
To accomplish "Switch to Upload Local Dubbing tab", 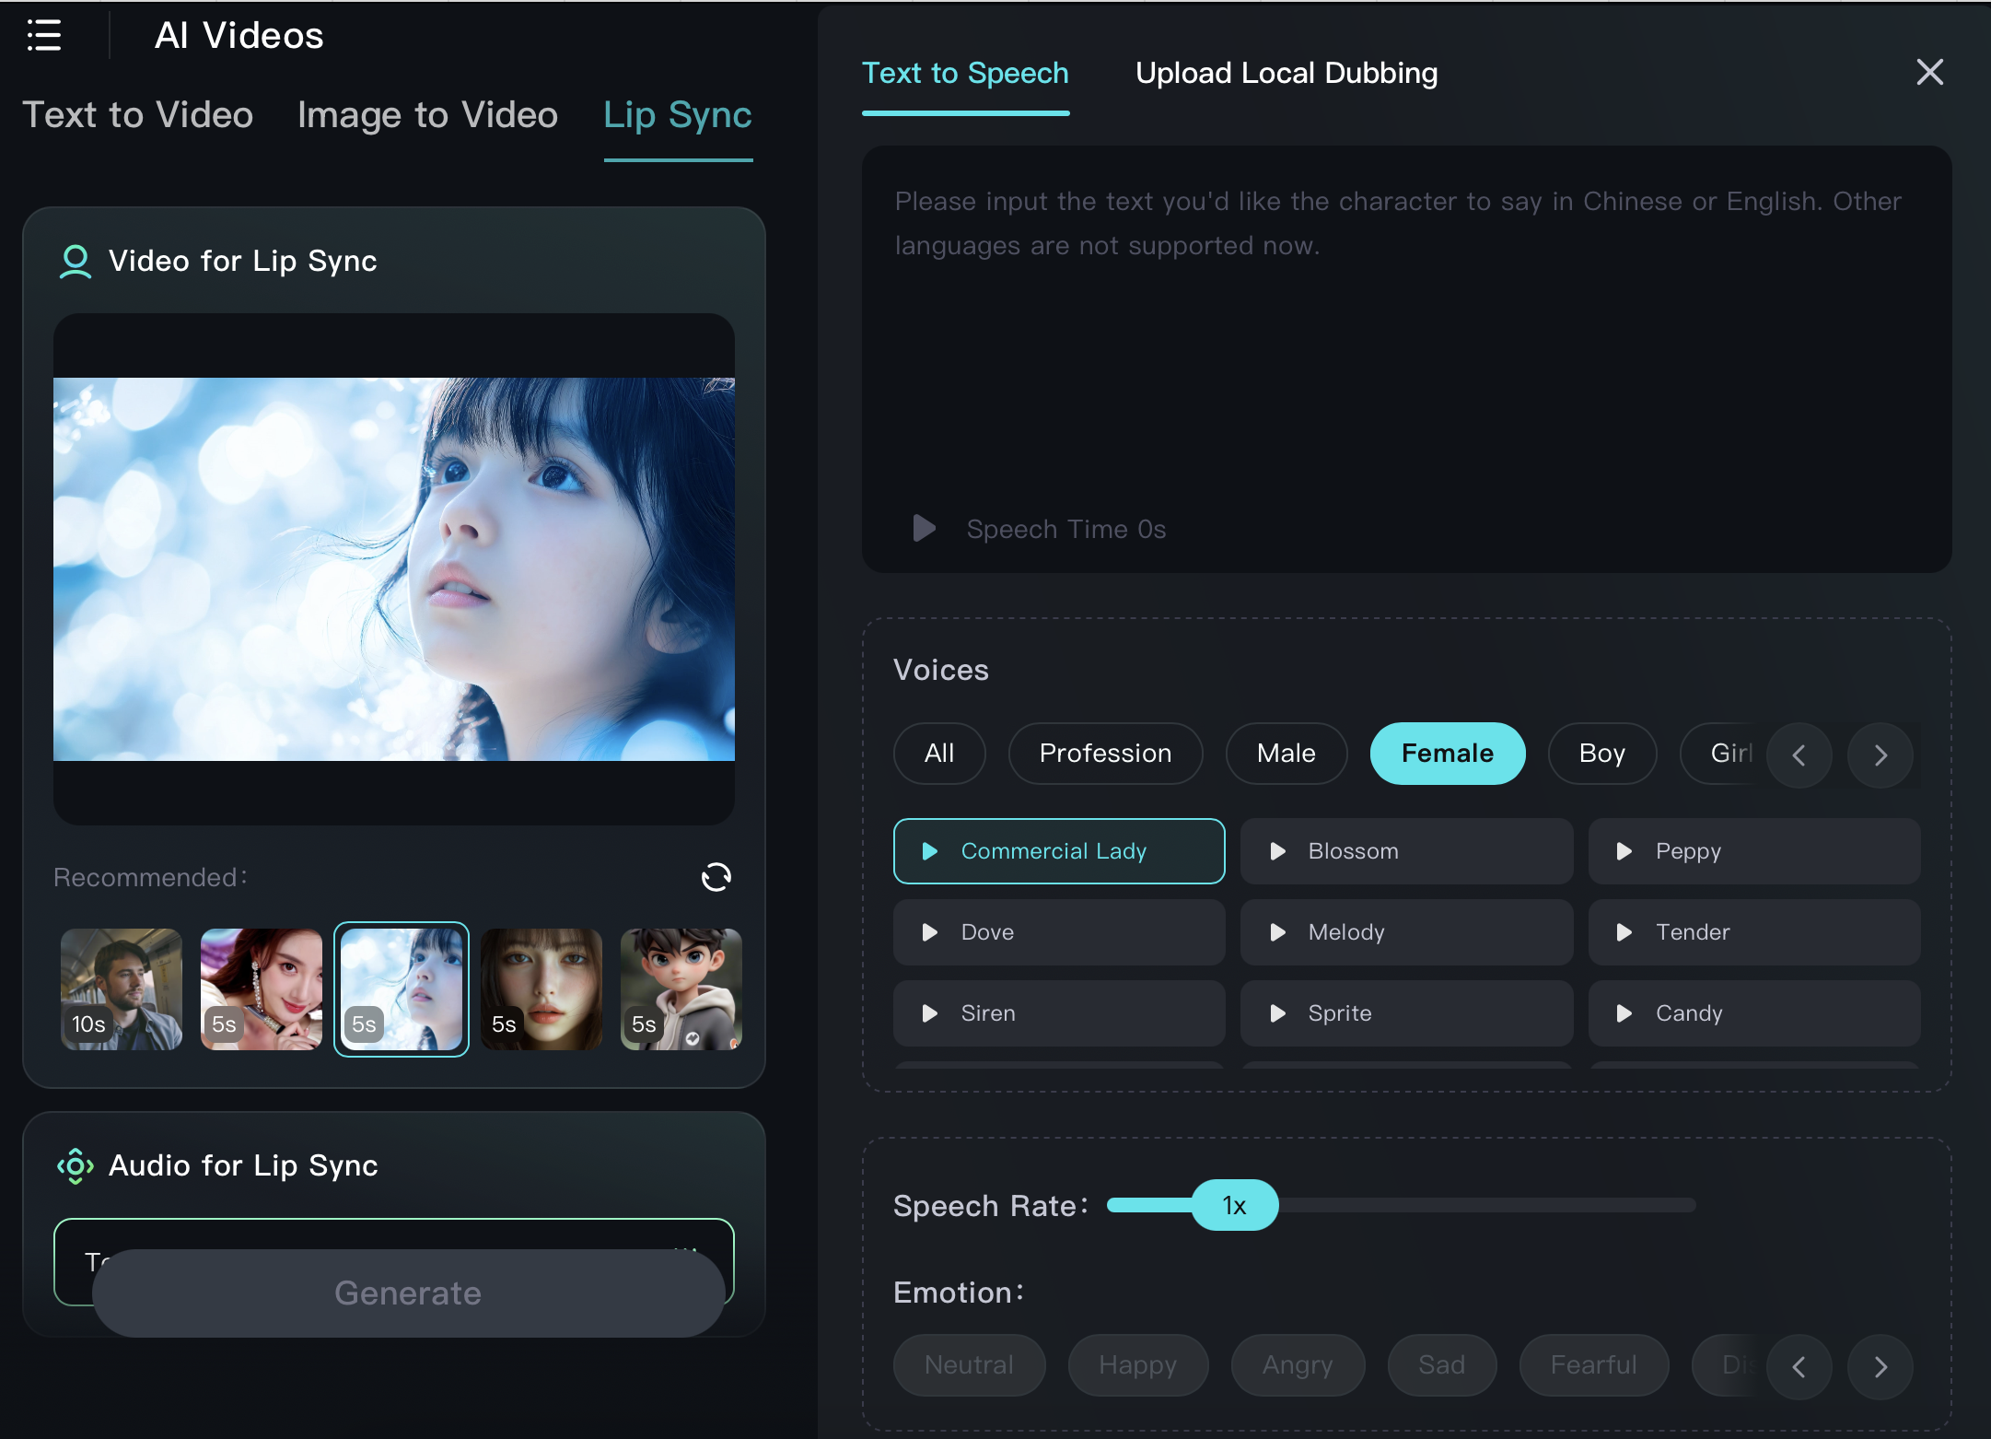I will point(1286,74).
